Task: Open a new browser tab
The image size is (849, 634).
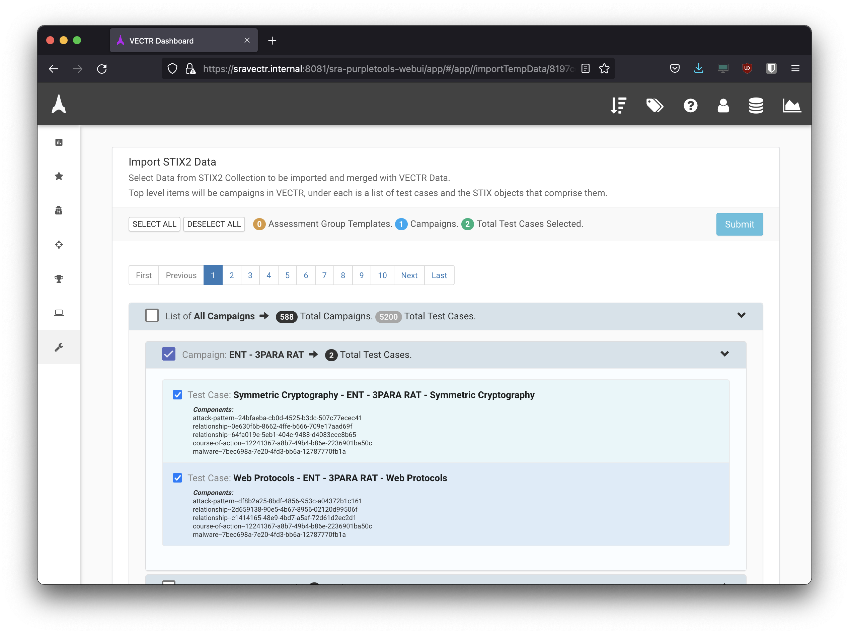Action: [x=272, y=40]
